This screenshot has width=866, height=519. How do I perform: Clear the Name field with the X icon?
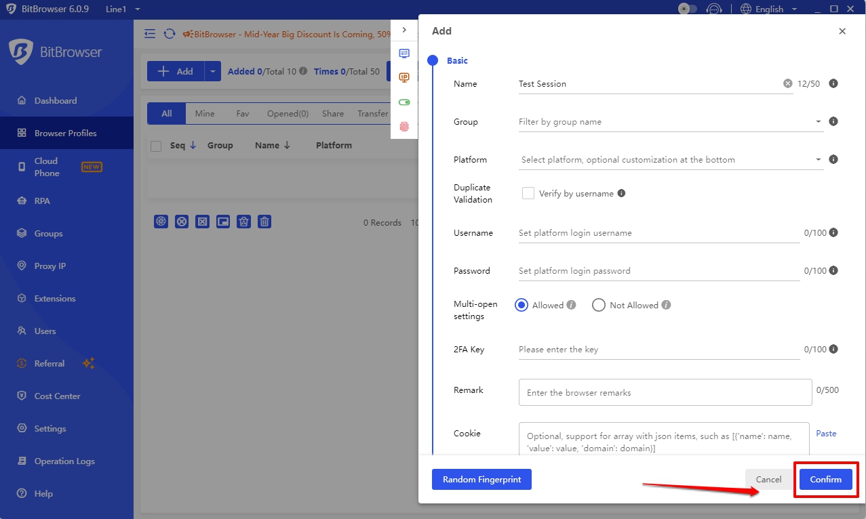point(787,83)
